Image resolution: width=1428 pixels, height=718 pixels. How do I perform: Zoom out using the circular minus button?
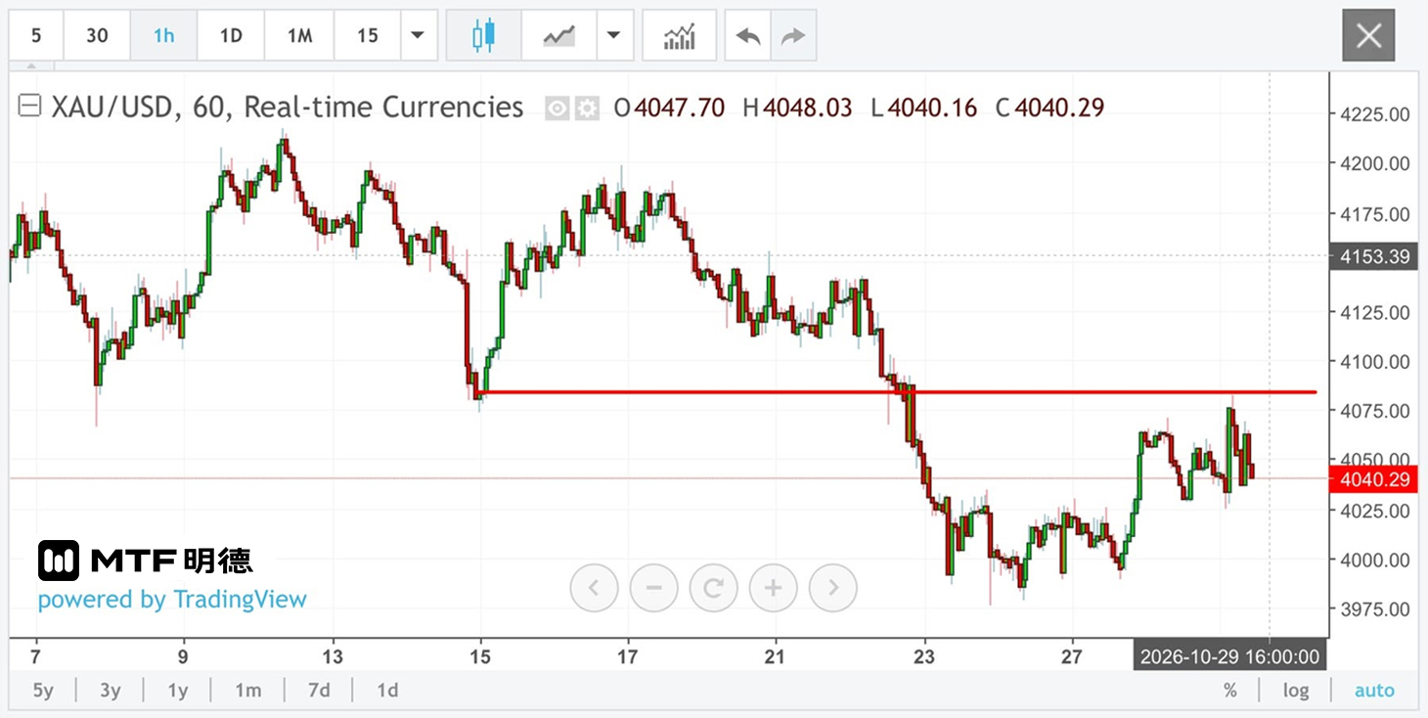[654, 588]
